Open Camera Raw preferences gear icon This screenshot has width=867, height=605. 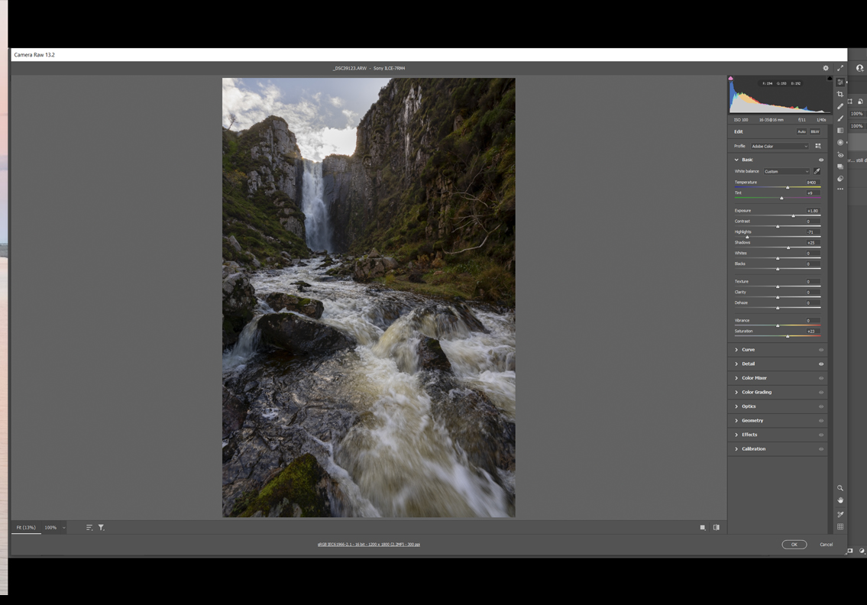(826, 68)
